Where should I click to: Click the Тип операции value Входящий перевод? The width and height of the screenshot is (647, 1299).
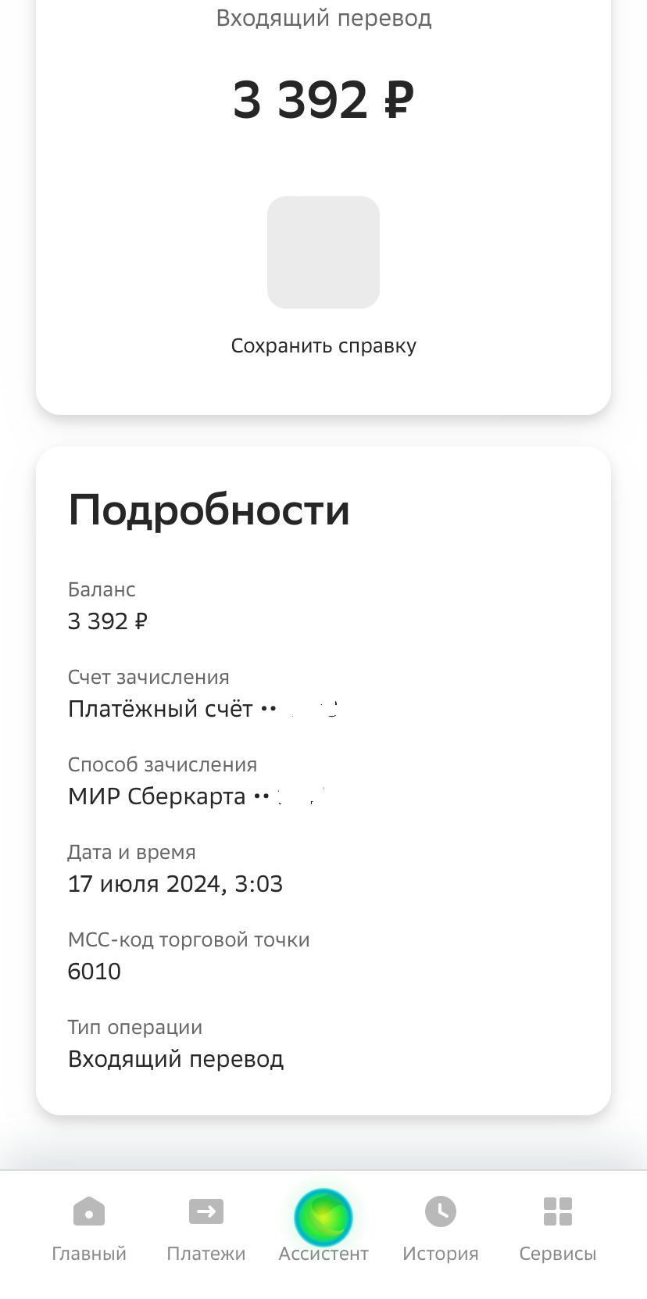point(176,1059)
